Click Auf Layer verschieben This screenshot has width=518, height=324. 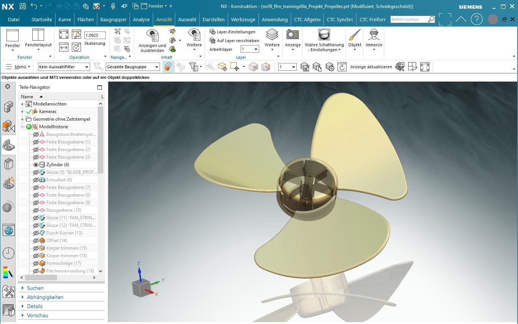(x=234, y=41)
